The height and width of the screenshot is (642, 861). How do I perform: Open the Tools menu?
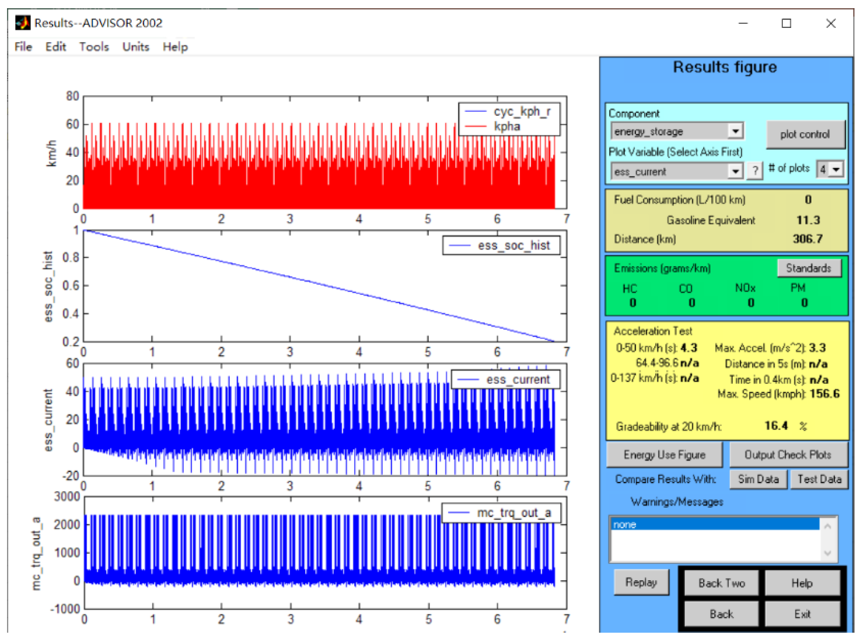94,47
